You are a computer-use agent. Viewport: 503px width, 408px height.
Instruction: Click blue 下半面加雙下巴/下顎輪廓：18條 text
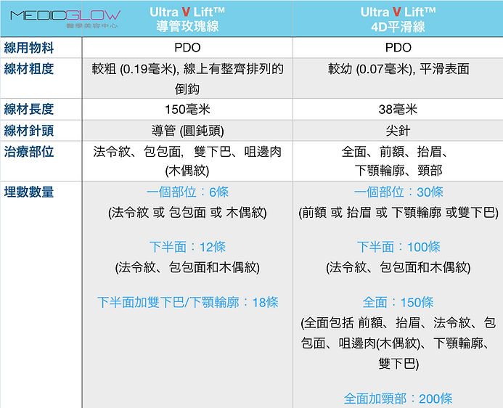pos(187,302)
